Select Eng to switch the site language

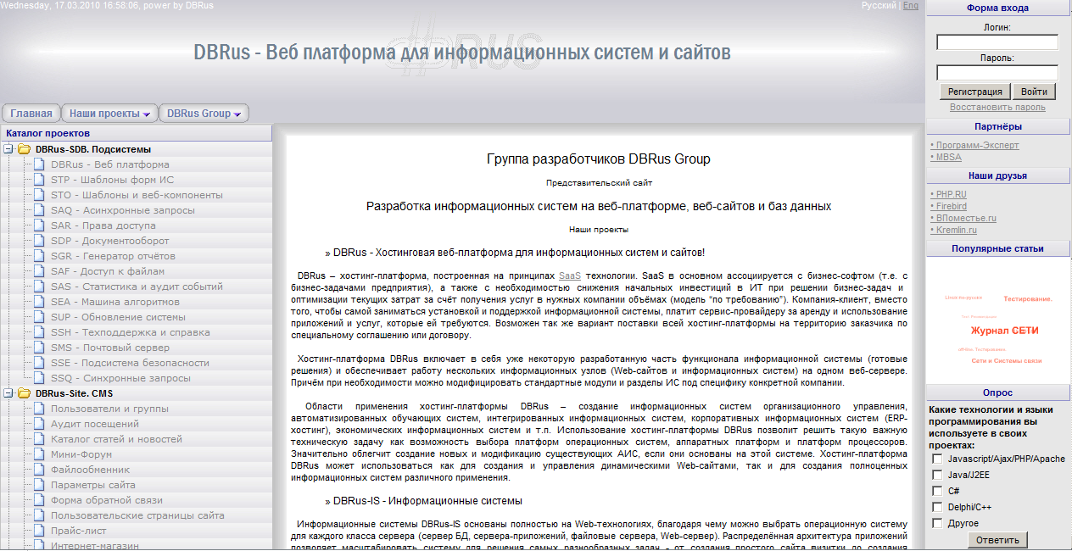coord(910,7)
